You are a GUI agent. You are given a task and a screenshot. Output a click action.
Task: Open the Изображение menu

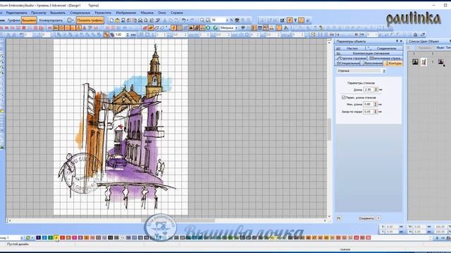point(125,13)
